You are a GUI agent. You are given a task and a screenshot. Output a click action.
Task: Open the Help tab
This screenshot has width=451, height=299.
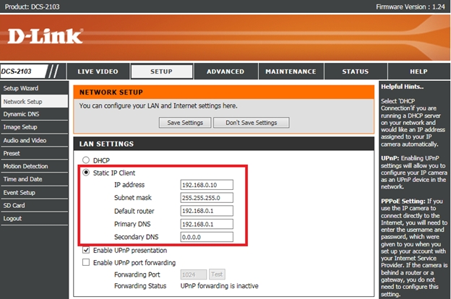pyautogui.click(x=418, y=71)
